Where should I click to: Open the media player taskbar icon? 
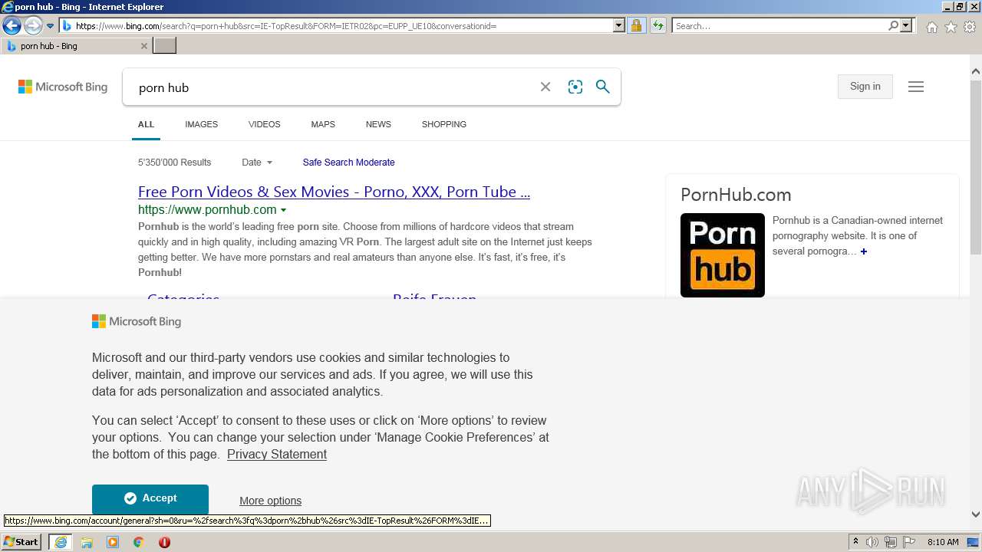[113, 542]
